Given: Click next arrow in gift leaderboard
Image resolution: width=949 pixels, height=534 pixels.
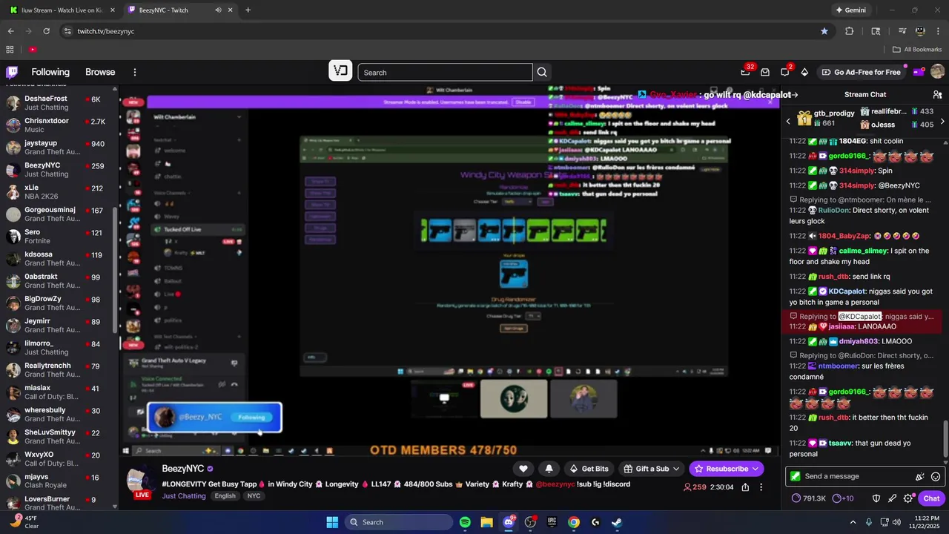Looking at the screenshot, I should pos(942,121).
